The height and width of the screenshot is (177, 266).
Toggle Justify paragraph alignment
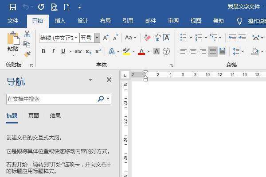213,51
